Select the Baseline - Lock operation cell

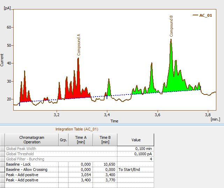(x=32, y=164)
